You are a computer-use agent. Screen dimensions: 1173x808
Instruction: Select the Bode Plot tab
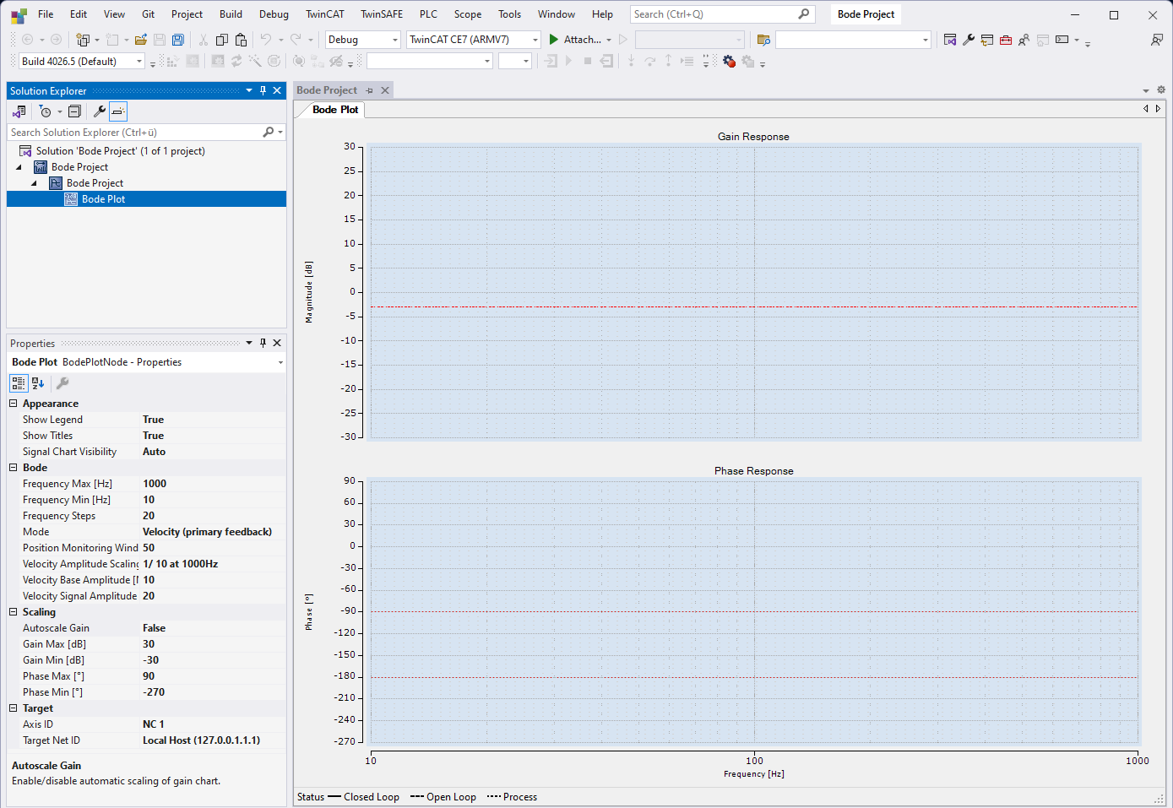click(x=335, y=110)
